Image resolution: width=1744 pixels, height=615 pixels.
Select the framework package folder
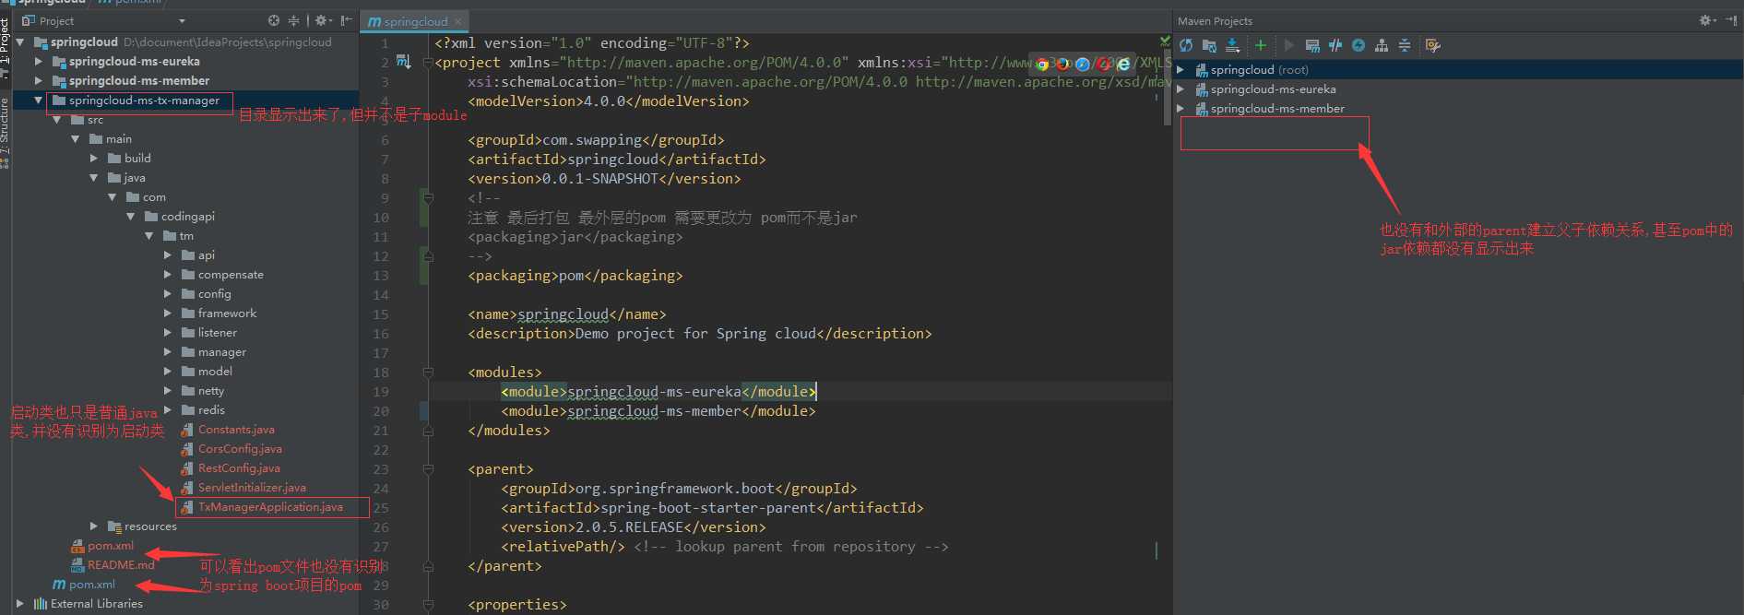(x=227, y=313)
